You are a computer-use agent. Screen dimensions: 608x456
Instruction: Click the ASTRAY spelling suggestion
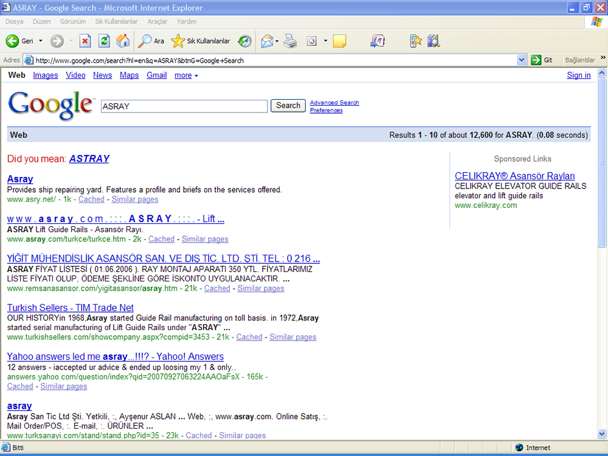(89, 159)
